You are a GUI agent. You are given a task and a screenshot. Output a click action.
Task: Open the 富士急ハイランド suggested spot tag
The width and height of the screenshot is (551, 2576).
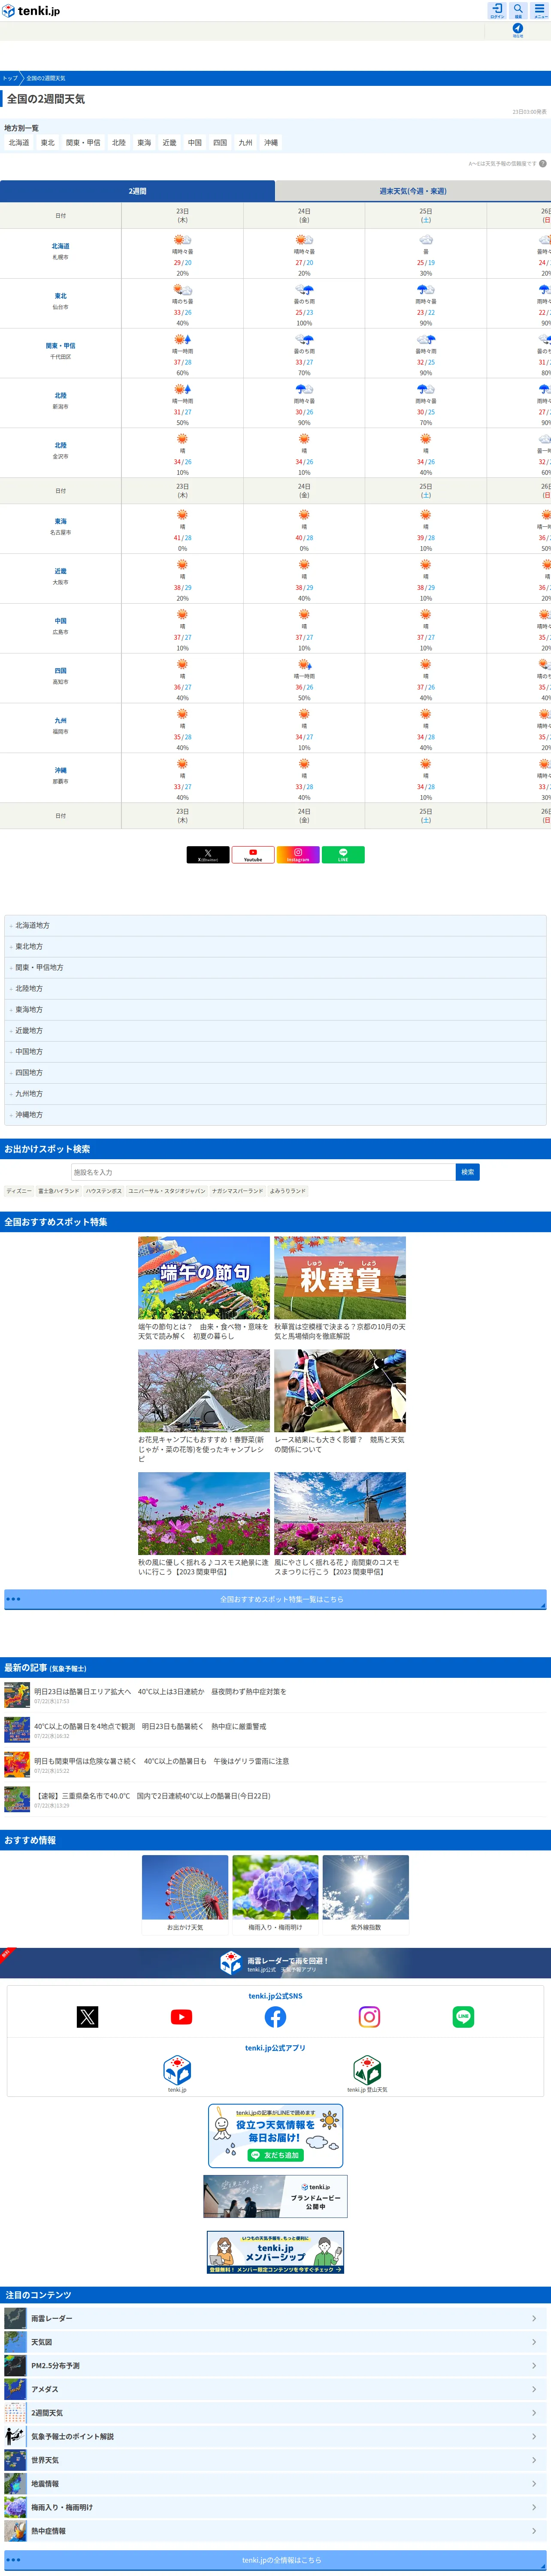(59, 1192)
